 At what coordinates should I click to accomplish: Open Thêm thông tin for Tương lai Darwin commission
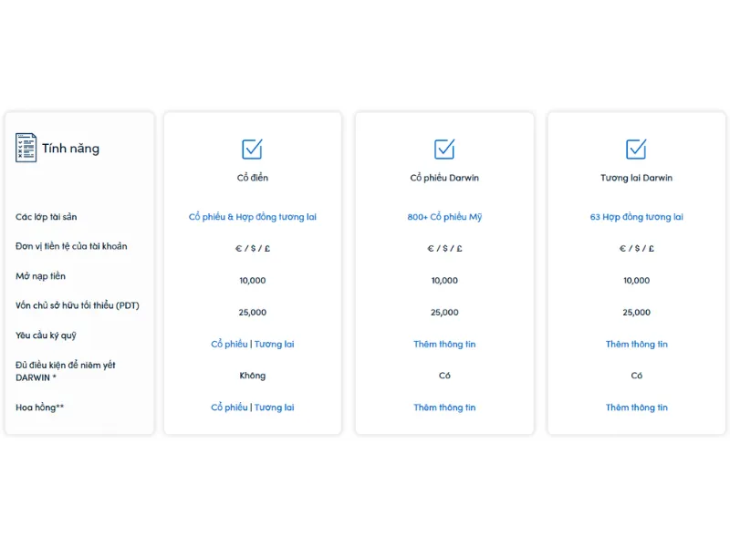[636, 408]
